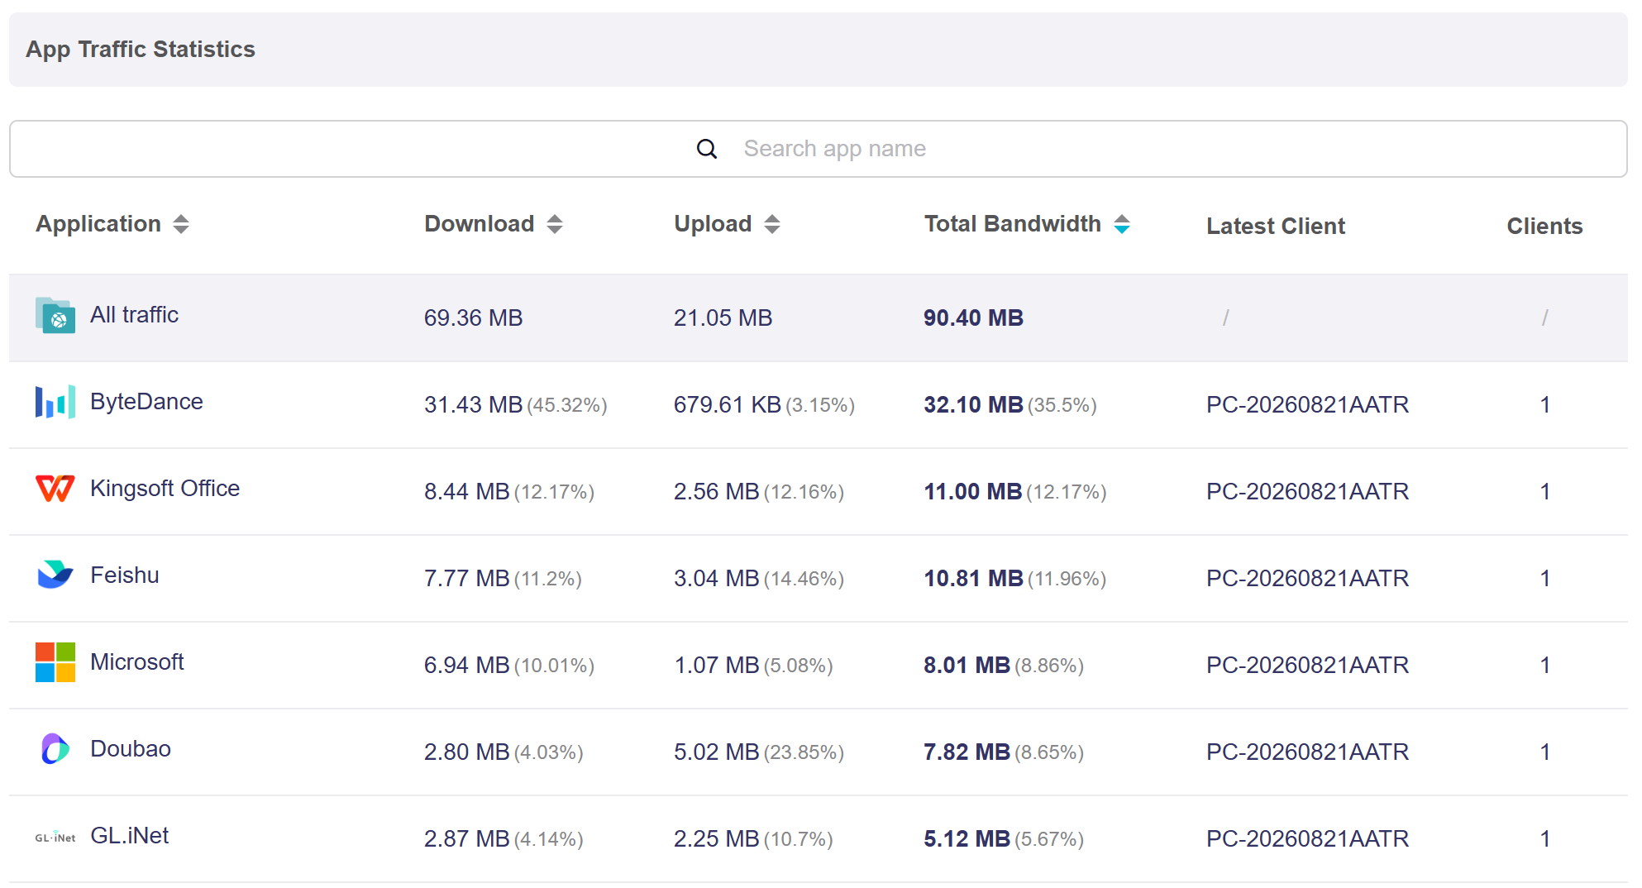Click Microsoft total 8.01 MB value

tap(967, 666)
